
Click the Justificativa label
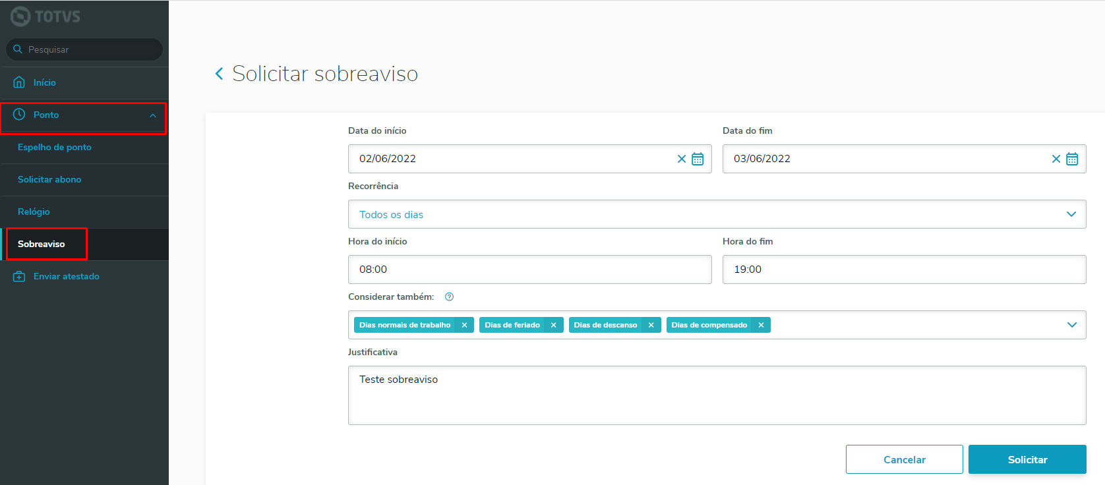pyautogui.click(x=373, y=352)
